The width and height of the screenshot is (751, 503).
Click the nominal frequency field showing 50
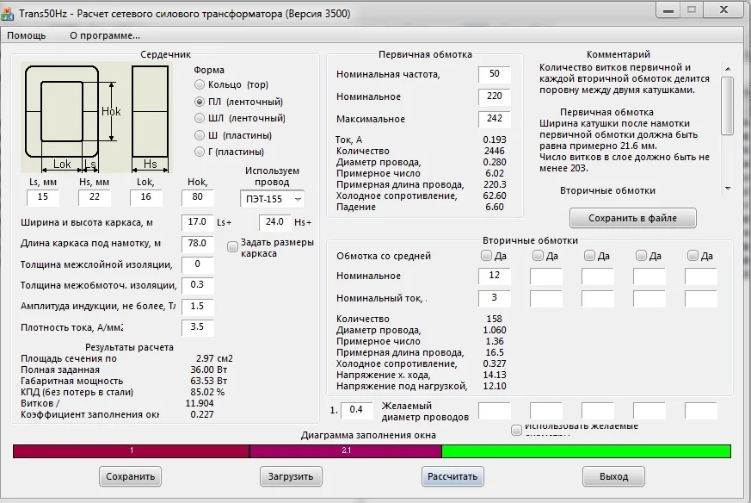(x=494, y=75)
